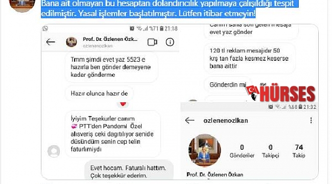
Task: Open the Prof. Dr. Özlenen Özk... chat title
Action: [x=110, y=39]
